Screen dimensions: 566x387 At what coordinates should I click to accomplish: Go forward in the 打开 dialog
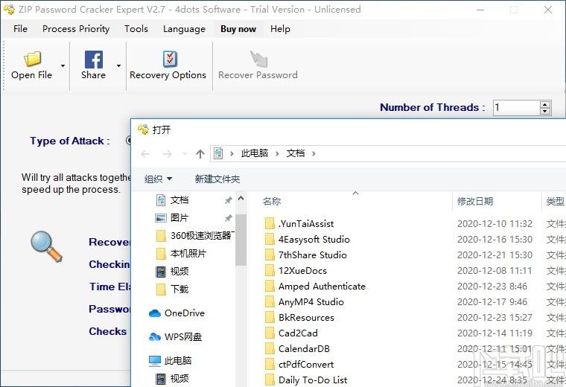pyautogui.click(x=167, y=154)
